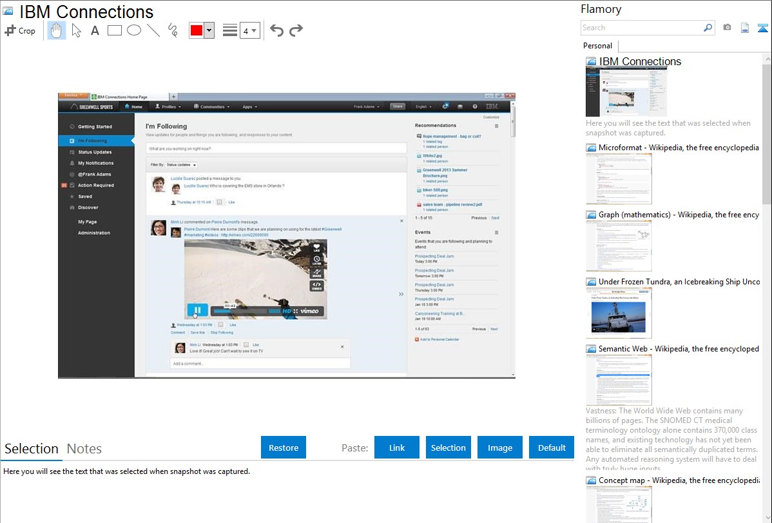Select the straight line tool
The height and width of the screenshot is (523, 772).
[x=153, y=30]
